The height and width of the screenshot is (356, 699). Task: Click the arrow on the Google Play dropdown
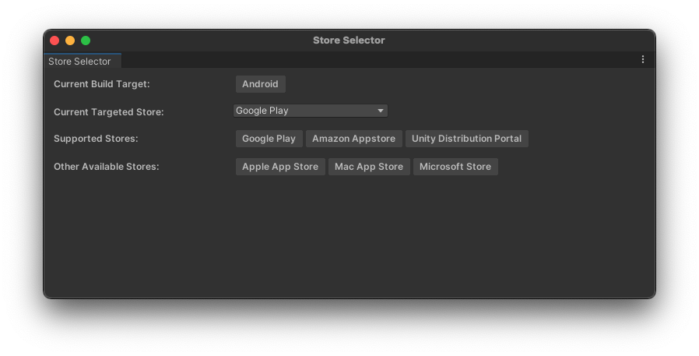381,111
